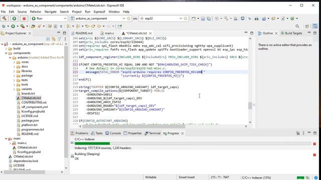Click the tip-of-the-day icon in status bar corner
321x180 pixels.
tap(316, 177)
